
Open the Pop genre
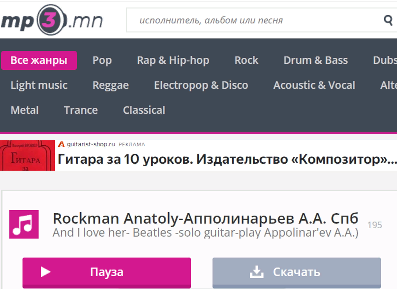pos(102,60)
